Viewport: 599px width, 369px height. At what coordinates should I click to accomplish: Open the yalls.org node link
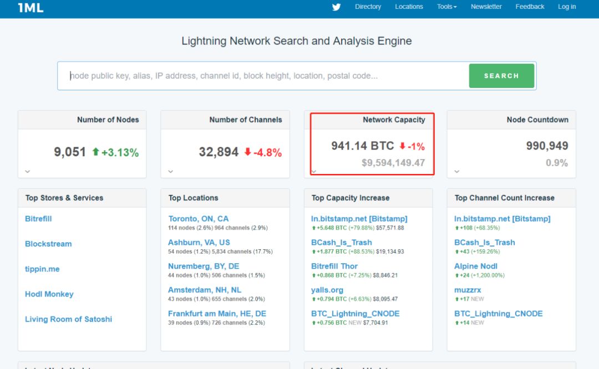tap(327, 290)
